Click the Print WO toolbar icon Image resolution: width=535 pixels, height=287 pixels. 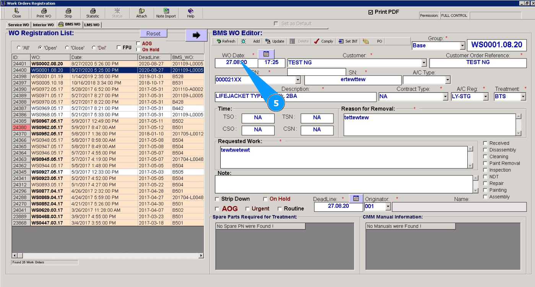[44, 13]
